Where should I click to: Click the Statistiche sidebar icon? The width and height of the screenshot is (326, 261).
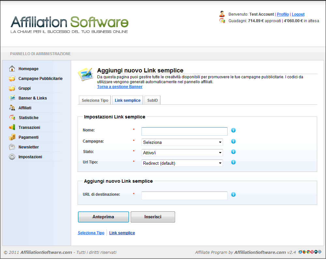pos(12,117)
